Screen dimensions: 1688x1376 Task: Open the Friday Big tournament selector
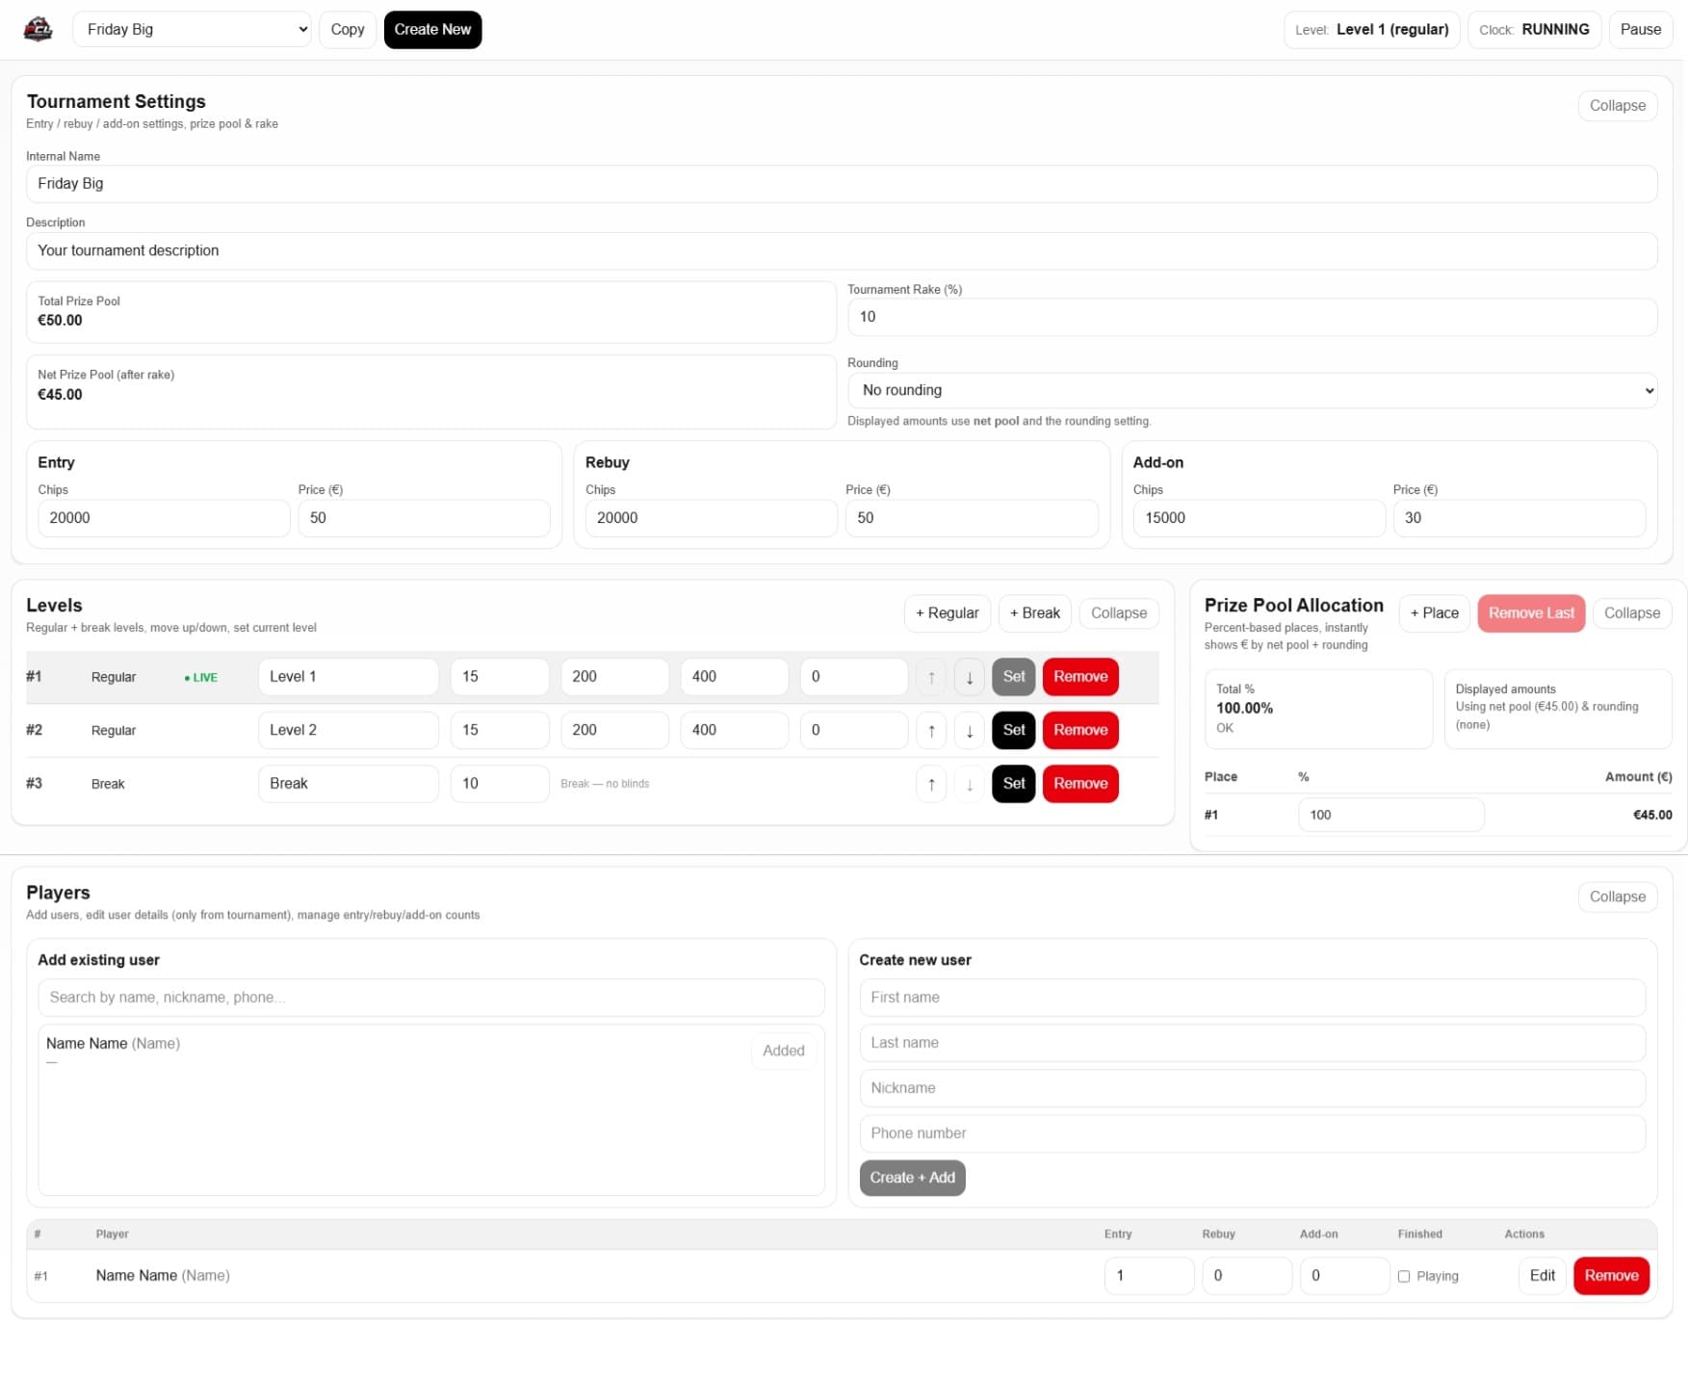click(x=191, y=29)
